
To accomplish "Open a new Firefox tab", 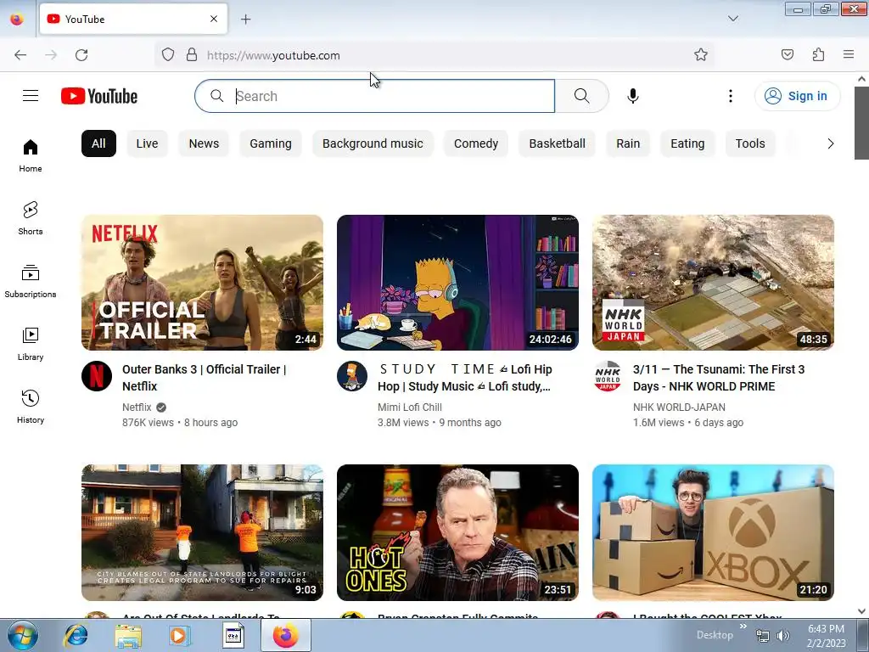I will (x=246, y=20).
